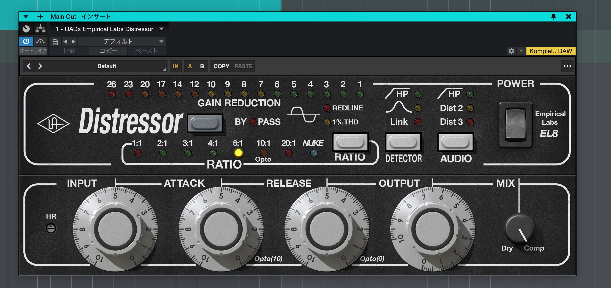Screen dimensions: 611x288
Task: Click the Detector Link LED
Action: (418, 122)
